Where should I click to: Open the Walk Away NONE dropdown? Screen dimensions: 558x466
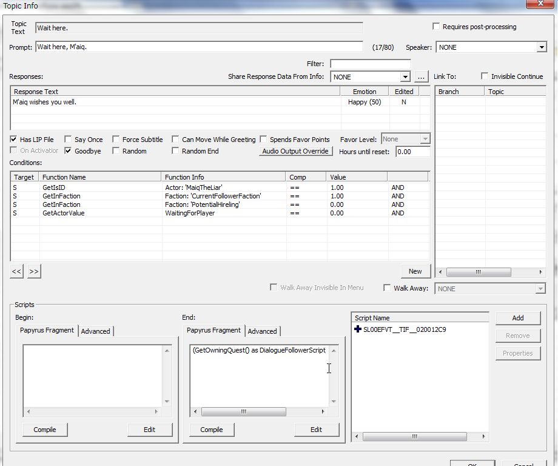click(540, 289)
